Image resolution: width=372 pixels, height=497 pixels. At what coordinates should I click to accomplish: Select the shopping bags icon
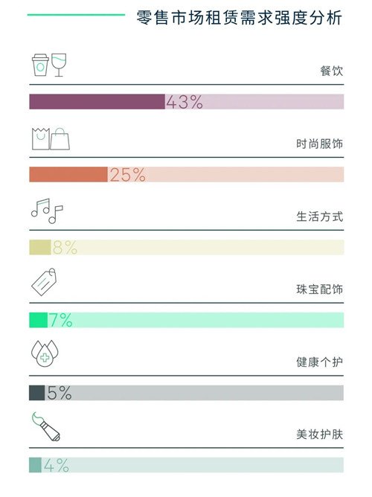click(x=51, y=139)
